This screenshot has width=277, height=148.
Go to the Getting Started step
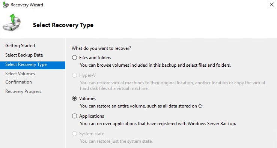pyautogui.click(x=20, y=46)
